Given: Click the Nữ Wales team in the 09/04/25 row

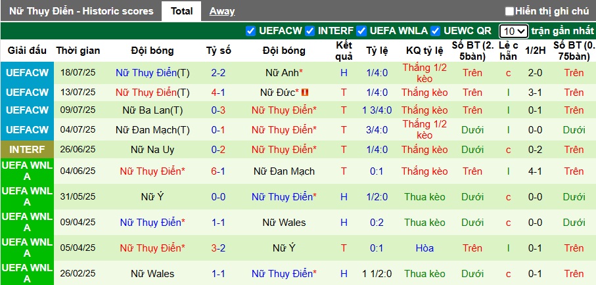Looking at the screenshot, I should tap(283, 223).
